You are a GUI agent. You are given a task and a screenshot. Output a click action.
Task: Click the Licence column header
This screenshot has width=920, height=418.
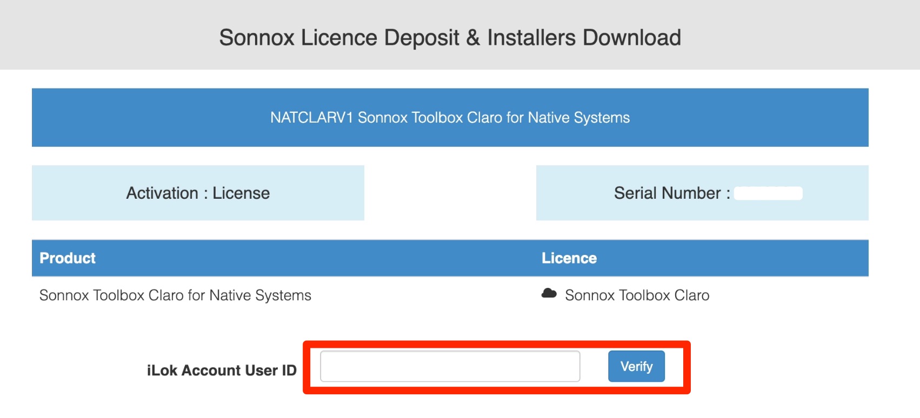(x=569, y=258)
